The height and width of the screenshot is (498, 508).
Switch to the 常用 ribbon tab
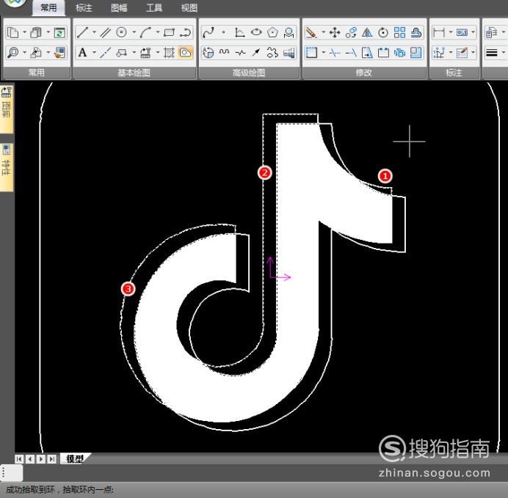[x=48, y=8]
